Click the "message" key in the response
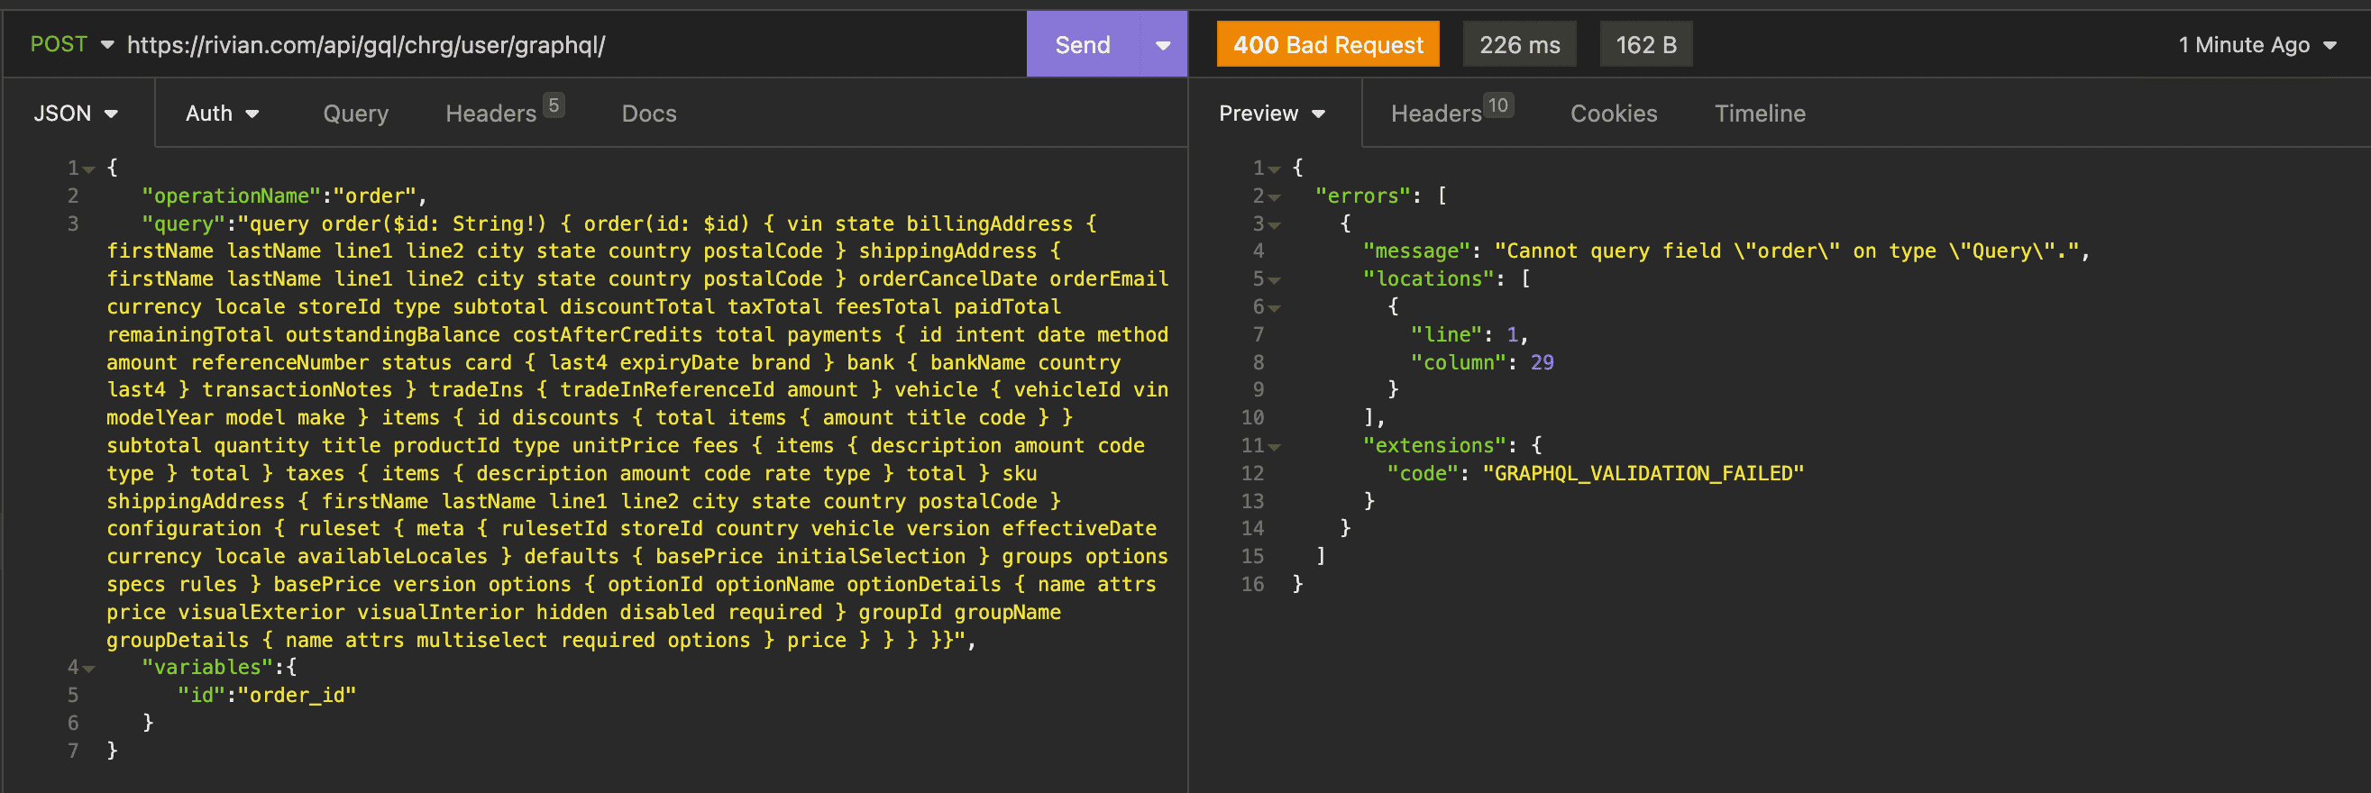 pos(1417,251)
